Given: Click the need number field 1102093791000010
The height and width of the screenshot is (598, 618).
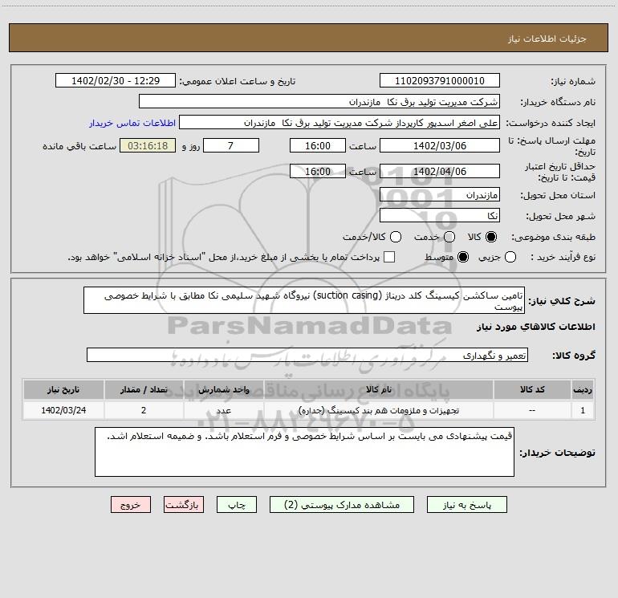Looking at the screenshot, I should [440, 81].
